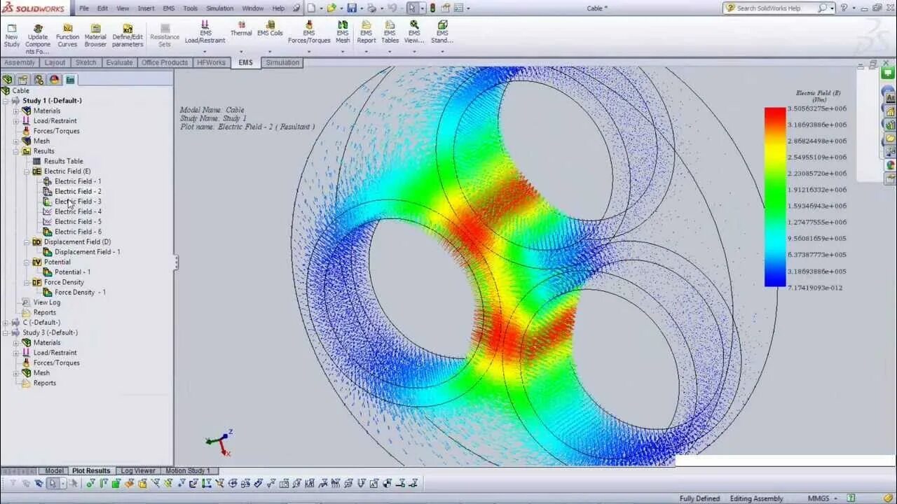Open View Log under Study 1

[x=41, y=302]
